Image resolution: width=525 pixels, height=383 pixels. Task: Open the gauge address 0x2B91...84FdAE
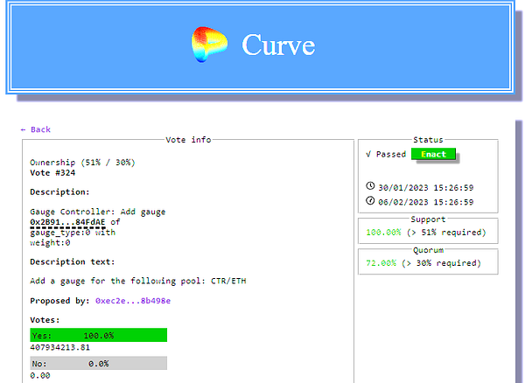(x=67, y=222)
